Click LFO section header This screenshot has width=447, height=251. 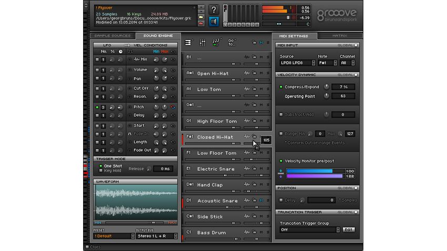point(107,45)
